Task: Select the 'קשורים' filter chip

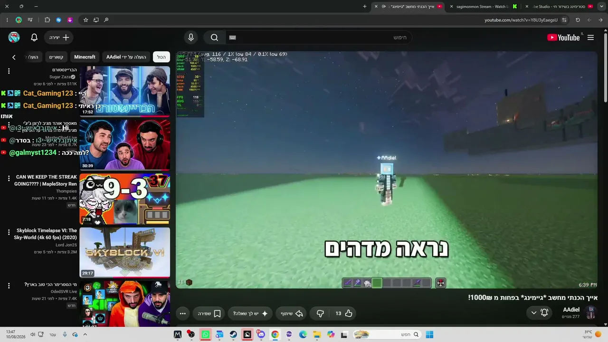Action: click(x=57, y=57)
